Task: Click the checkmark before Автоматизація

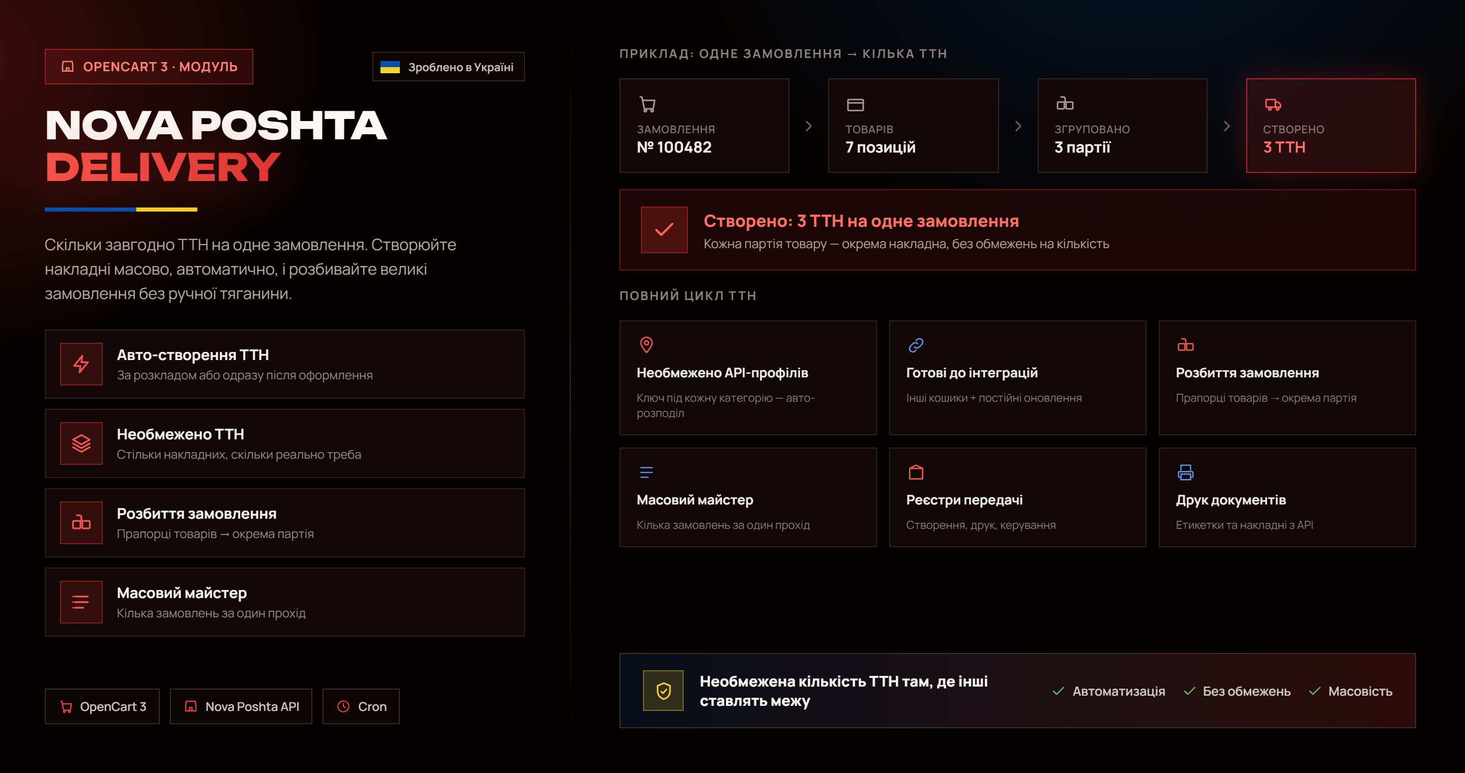Action: 1059,691
